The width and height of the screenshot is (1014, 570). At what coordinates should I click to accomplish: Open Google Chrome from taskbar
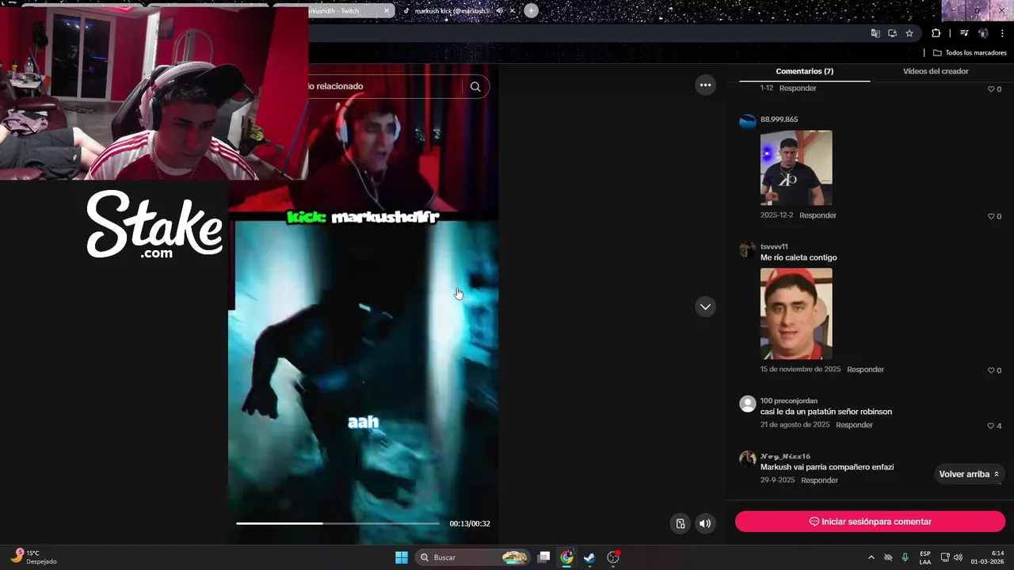(566, 557)
